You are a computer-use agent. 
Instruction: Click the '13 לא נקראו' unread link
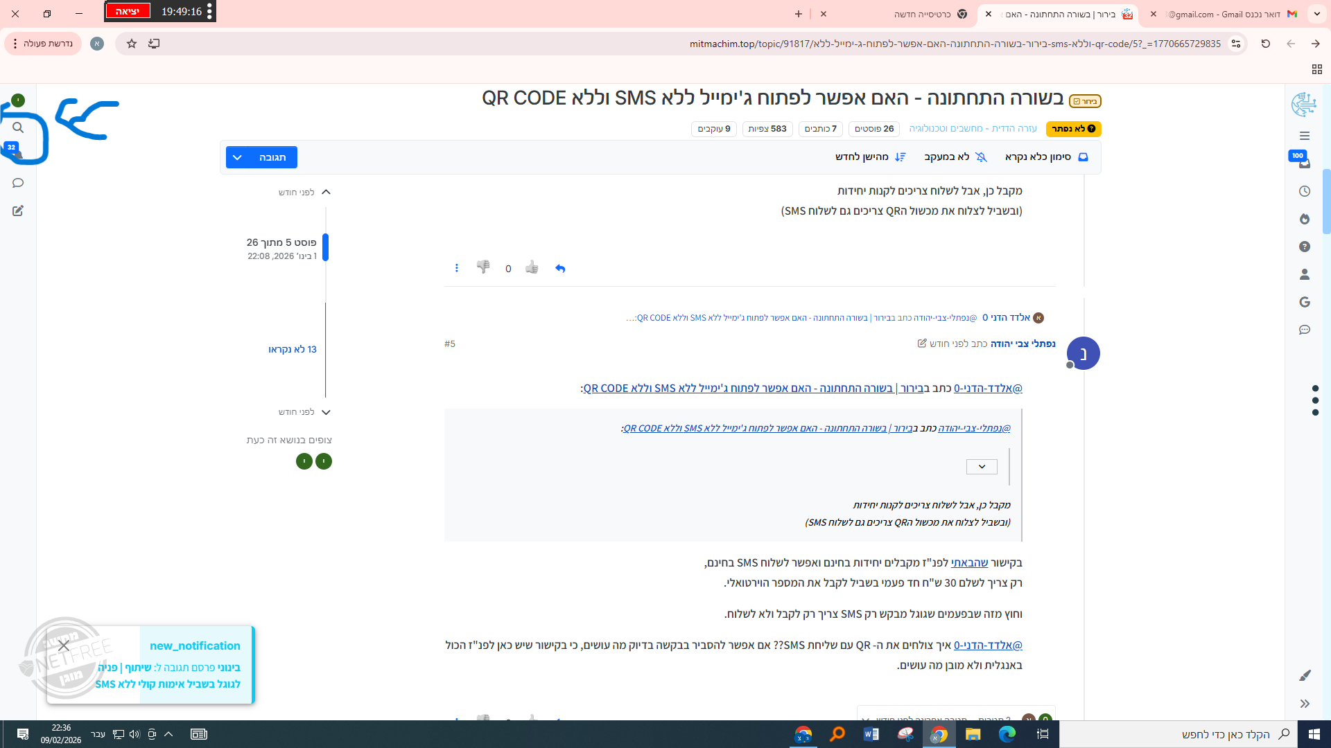(x=292, y=349)
